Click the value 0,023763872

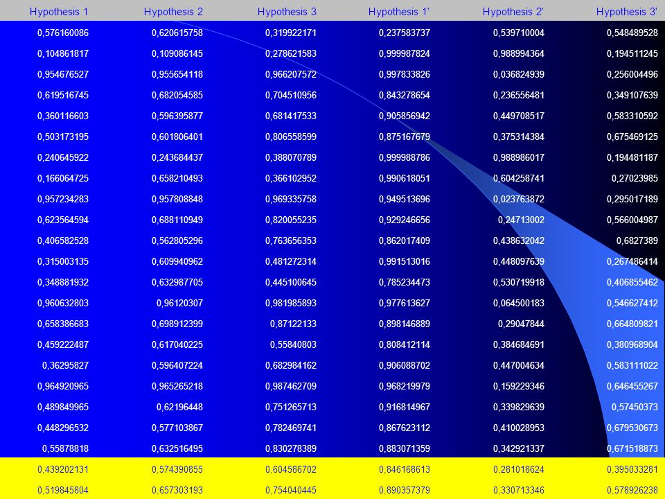(x=519, y=199)
